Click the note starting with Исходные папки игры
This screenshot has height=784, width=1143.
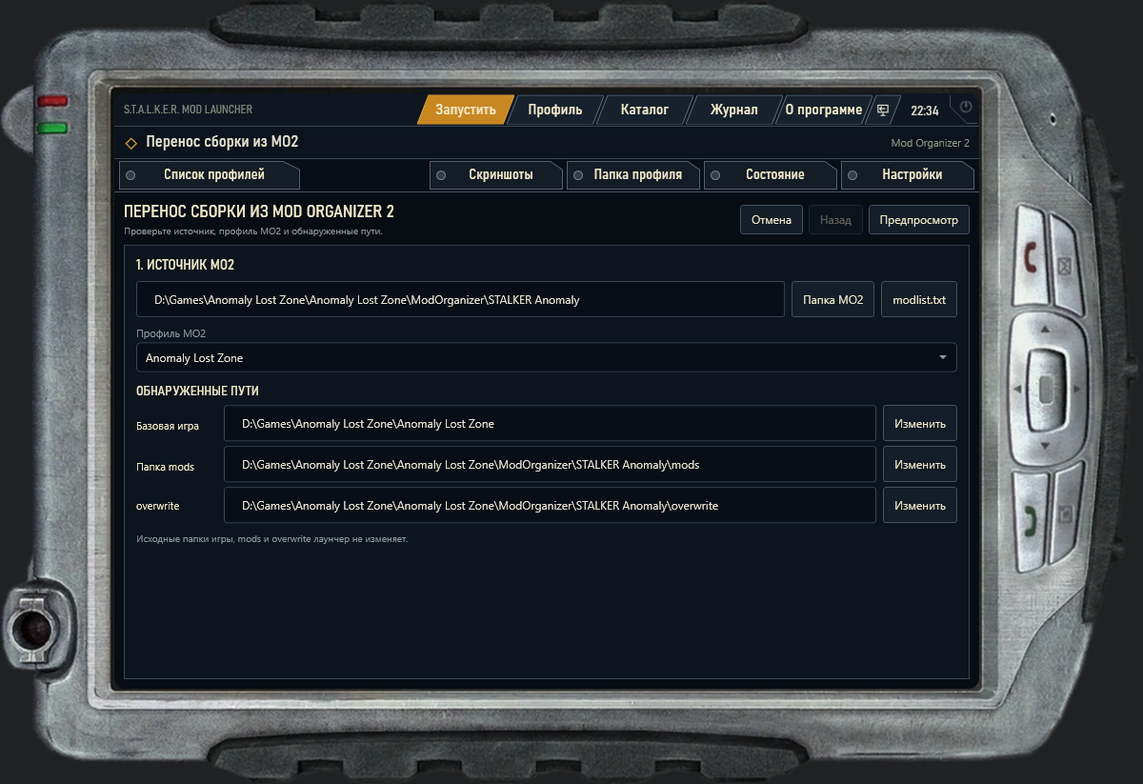pyautogui.click(x=271, y=539)
